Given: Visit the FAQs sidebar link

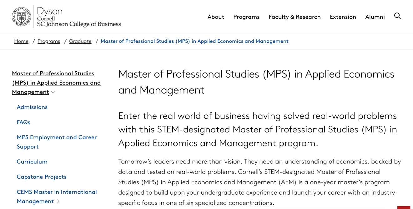Looking at the screenshot, I should click(23, 122).
